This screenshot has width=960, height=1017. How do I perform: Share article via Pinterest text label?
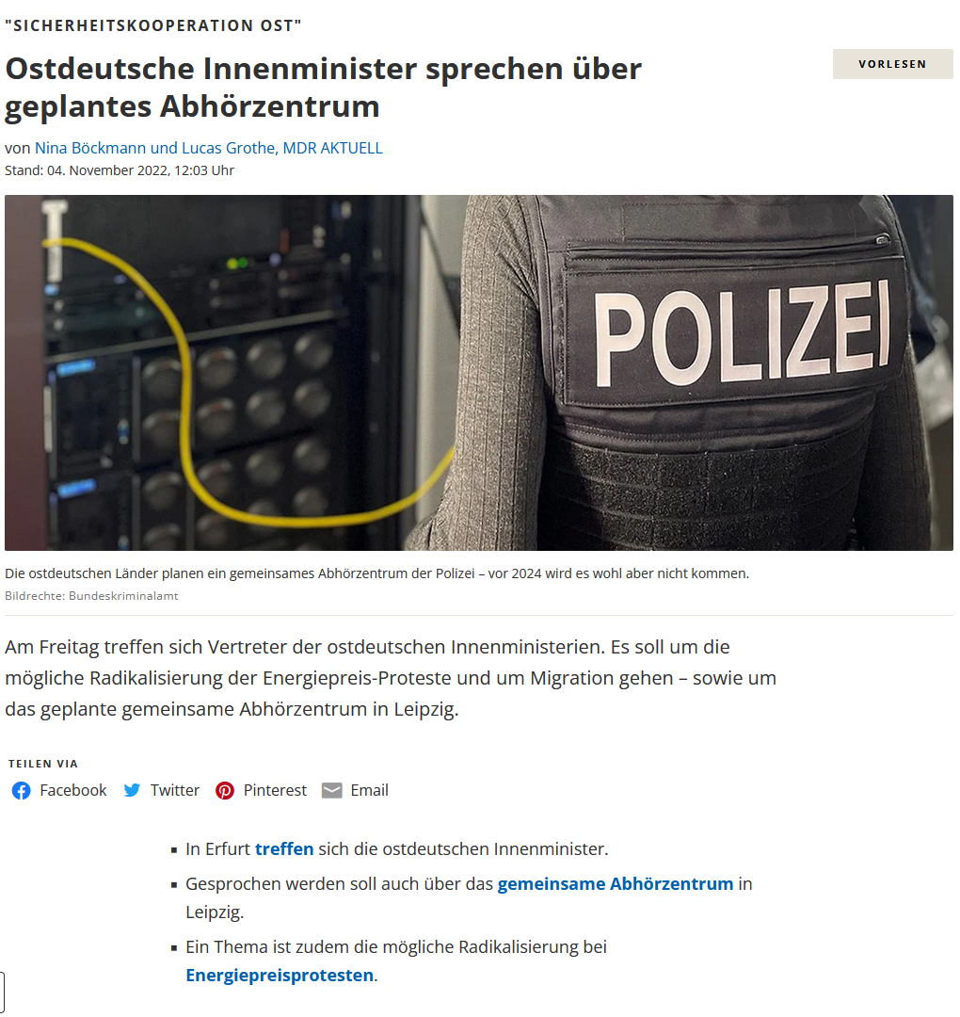(275, 790)
